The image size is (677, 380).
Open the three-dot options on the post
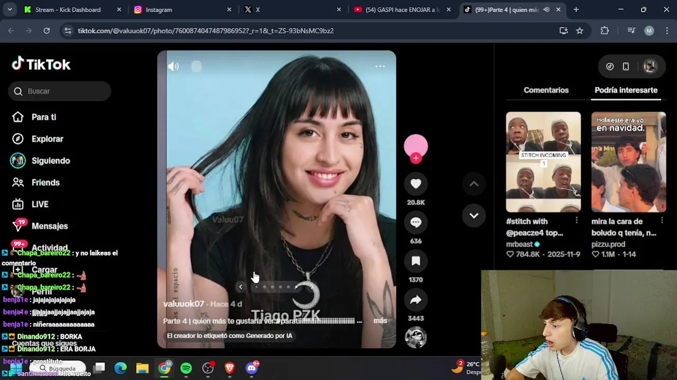pos(380,66)
